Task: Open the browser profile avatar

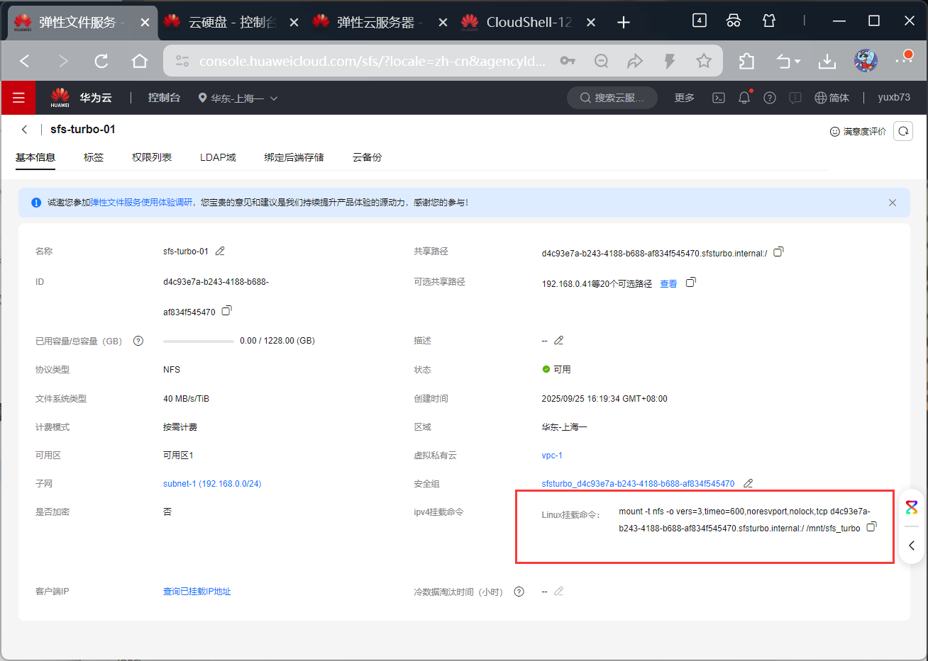Action: point(866,61)
